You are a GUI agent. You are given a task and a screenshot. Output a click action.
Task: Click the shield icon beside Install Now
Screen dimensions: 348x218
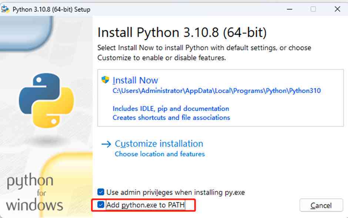(105, 80)
